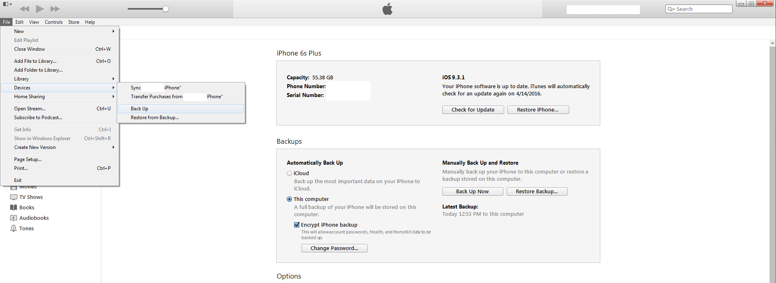This screenshot has height=283, width=776.
Task: Choose Page Setup menu item
Action: click(60, 159)
